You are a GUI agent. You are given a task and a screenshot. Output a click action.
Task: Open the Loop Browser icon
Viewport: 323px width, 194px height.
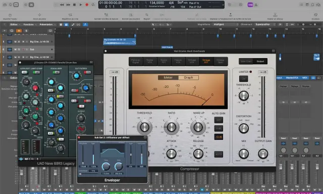pos(313,5)
